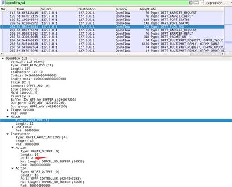Edit the openflow_v4 display filter field
Viewport: 232px width, 187px height.
(x=97, y=3)
